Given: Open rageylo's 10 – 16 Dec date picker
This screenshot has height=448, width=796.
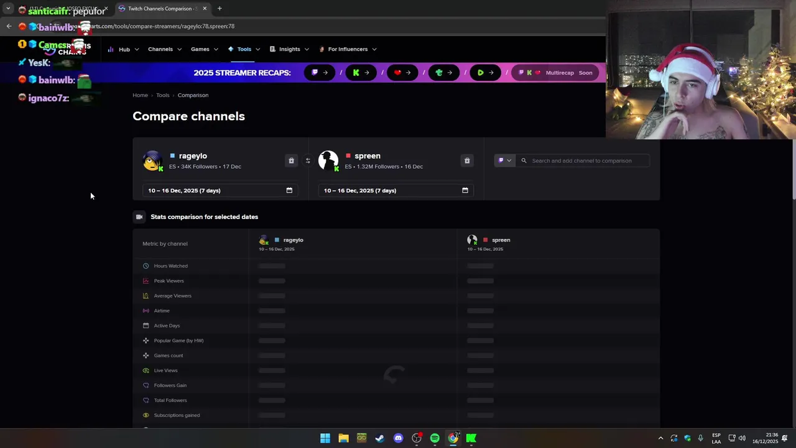Looking at the screenshot, I should point(220,190).
